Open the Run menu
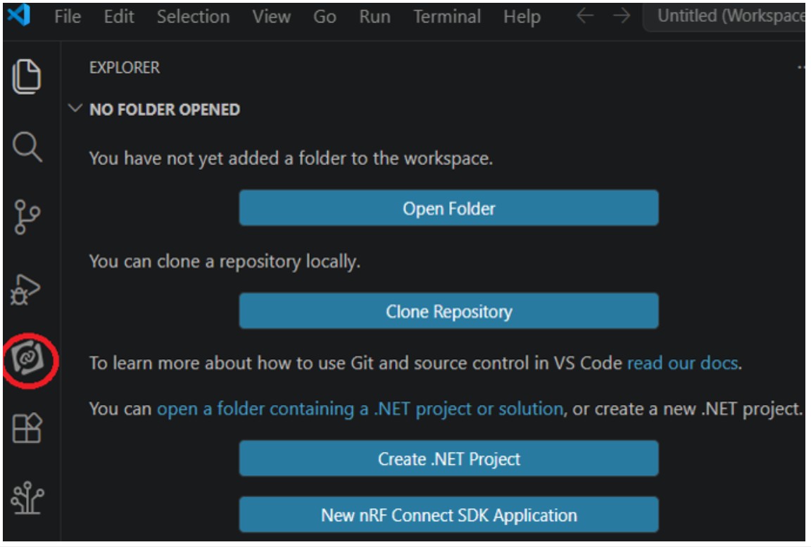811x547 pixels. (x=375, y=17)
